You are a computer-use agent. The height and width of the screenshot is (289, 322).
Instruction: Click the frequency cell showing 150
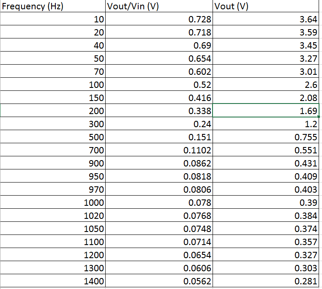point(52,97)
